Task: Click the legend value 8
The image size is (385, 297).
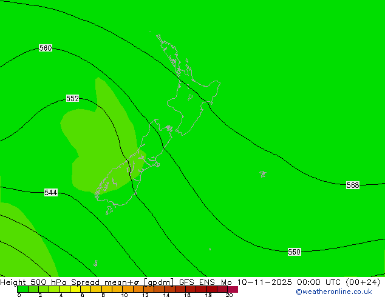Action: coord(103,295)
